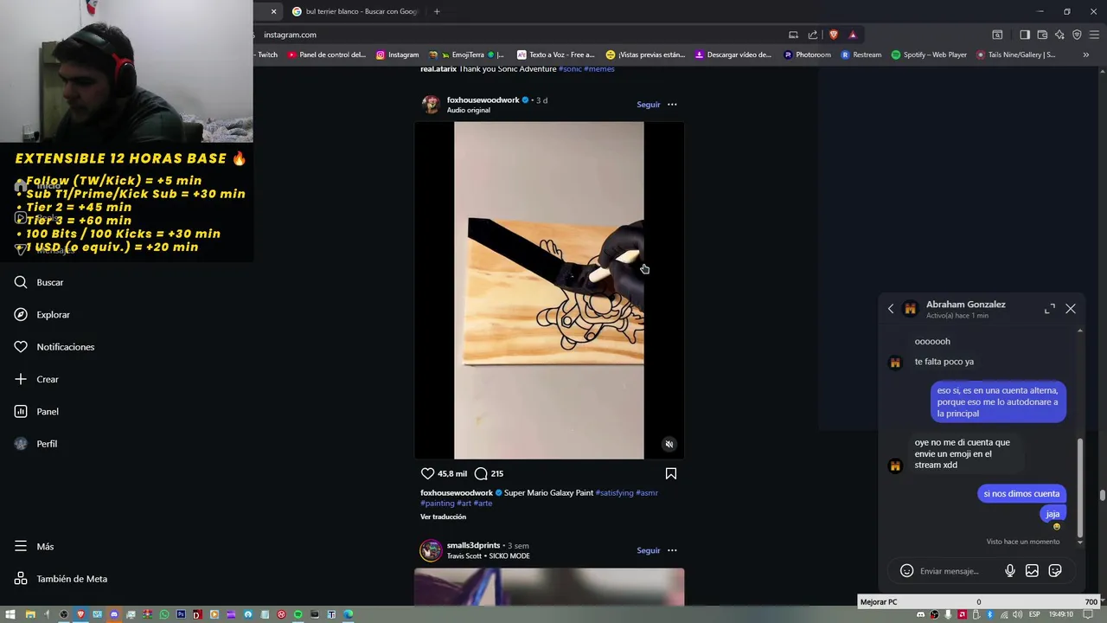Go back from Abraham Gonzalez chat
1107x623 pixels.
coord(891,309)
